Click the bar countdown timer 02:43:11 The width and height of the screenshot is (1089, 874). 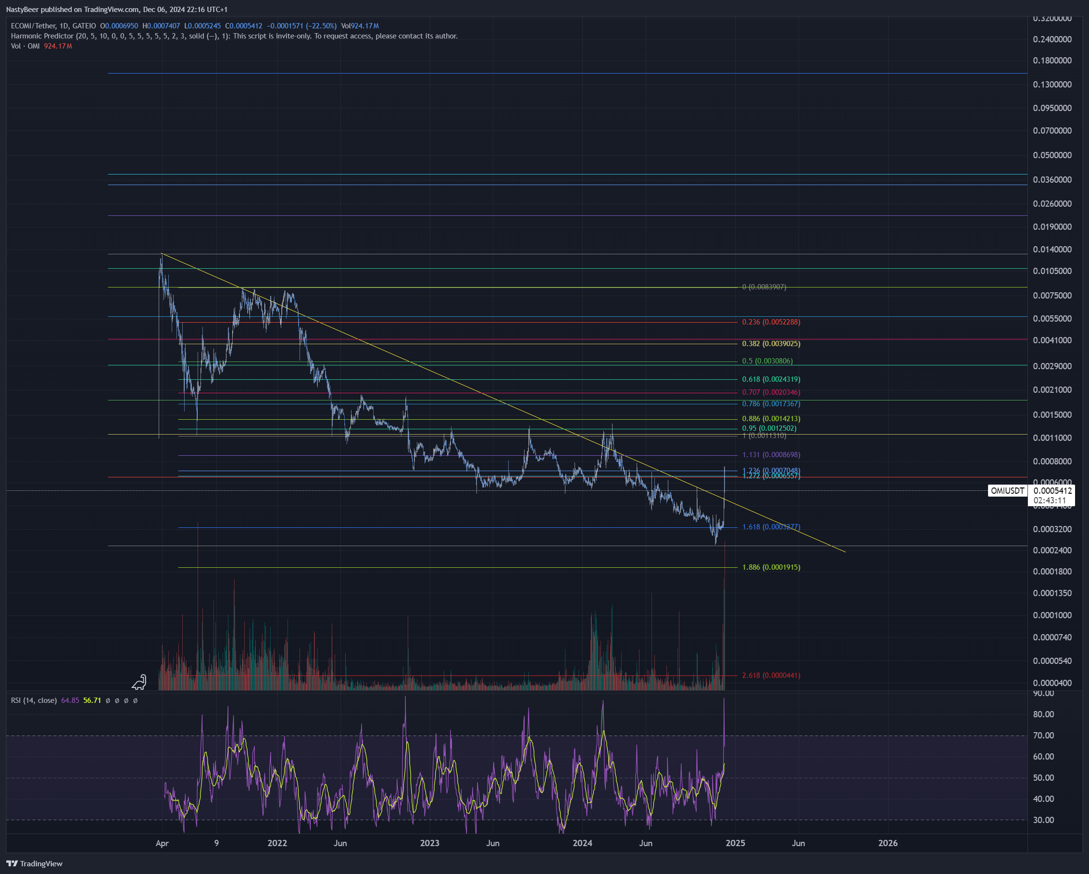pos(1050,501)
